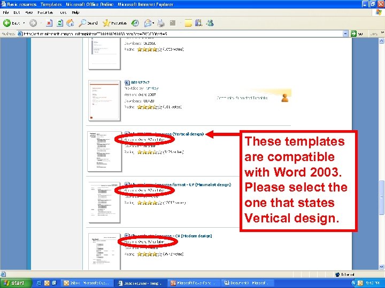Click the grey Edit toolbar icon
Image resolution: width=385 pixels, height=288 pixels.
pyautogui.click(x=173, y=23)
